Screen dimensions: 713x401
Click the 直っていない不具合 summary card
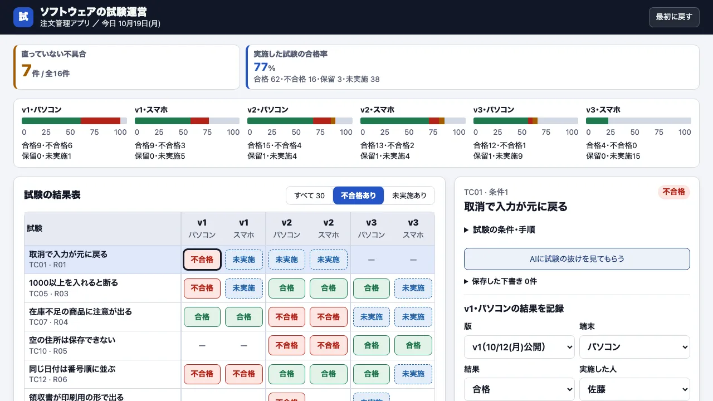click(x=127, y=67)
